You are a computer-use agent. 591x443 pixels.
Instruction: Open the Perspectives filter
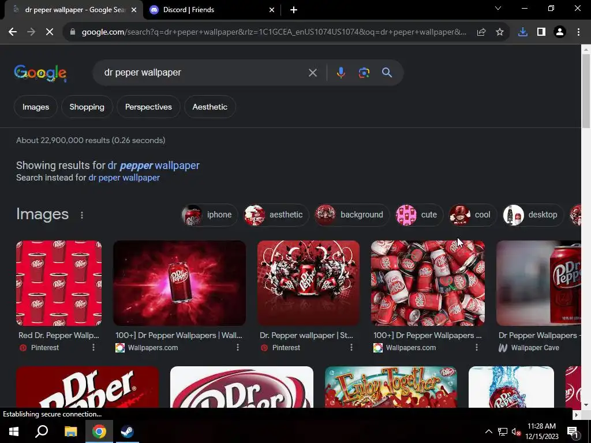coord(148,107)
